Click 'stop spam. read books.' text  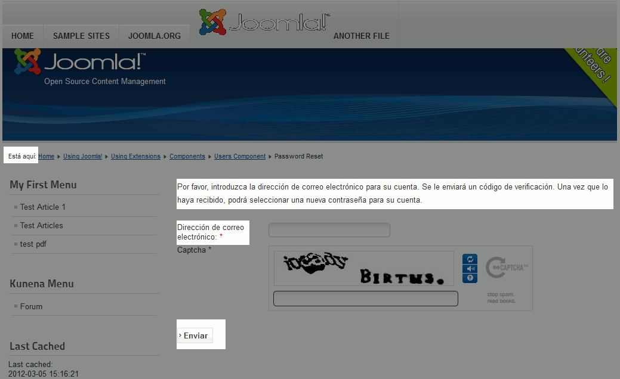coord(501,298)
